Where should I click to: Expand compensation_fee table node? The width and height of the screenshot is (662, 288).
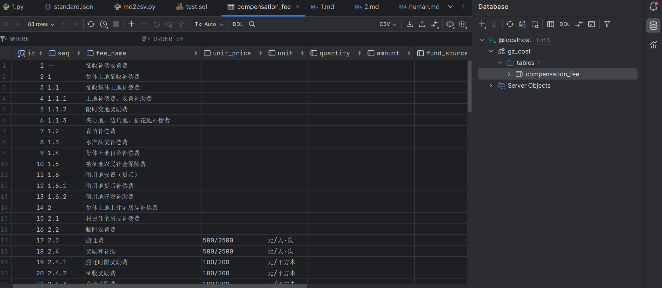509,74
